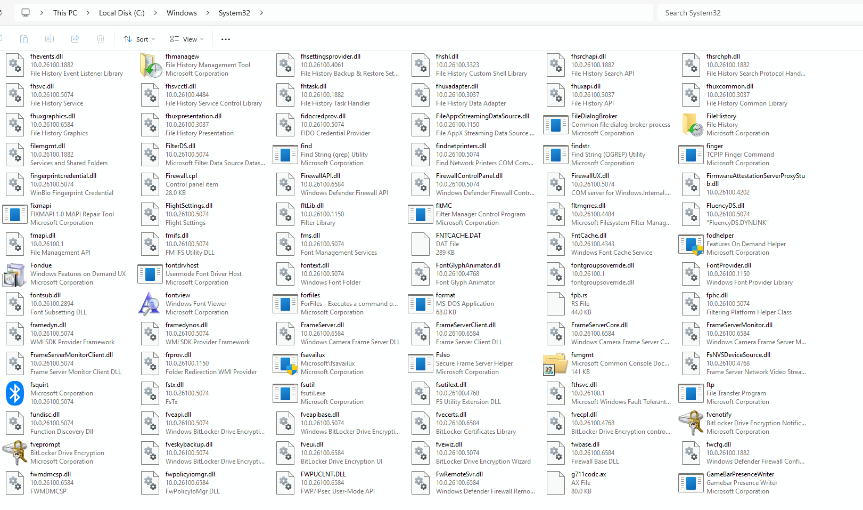Go to Local Disk (C:) breadcrumb
This screenshot has width=863, height=510.
[122, 13]
